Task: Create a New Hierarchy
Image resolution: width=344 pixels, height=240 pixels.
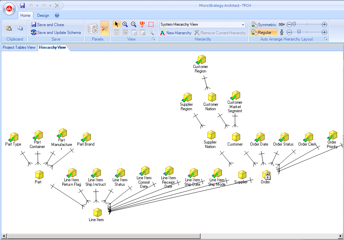Action: pos(176,33)
